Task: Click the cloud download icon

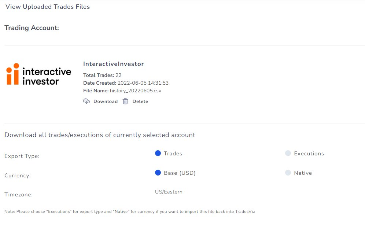Action: (x=86, y=101)
